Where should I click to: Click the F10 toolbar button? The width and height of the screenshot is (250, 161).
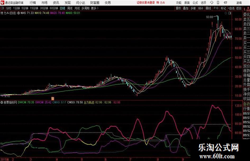click(x=216, y=8)
